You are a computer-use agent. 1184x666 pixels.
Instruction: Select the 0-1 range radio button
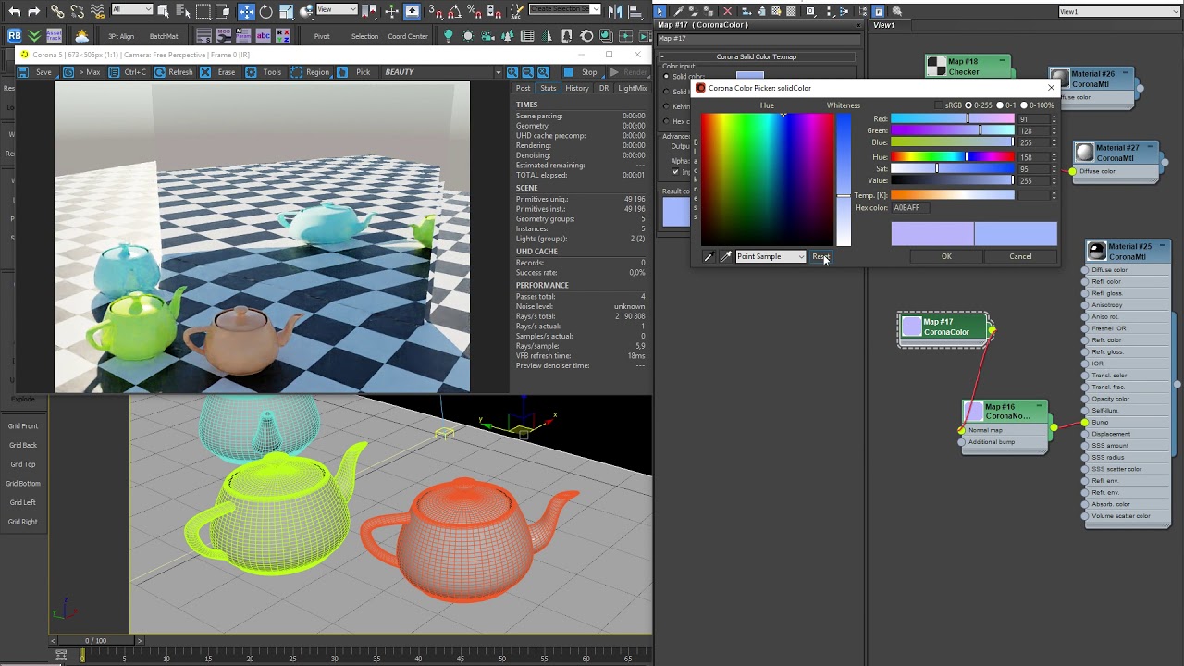pos(1000,105)
